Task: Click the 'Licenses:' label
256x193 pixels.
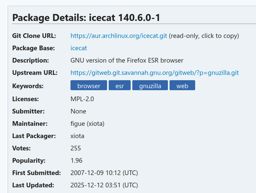Action: point(26,99)
